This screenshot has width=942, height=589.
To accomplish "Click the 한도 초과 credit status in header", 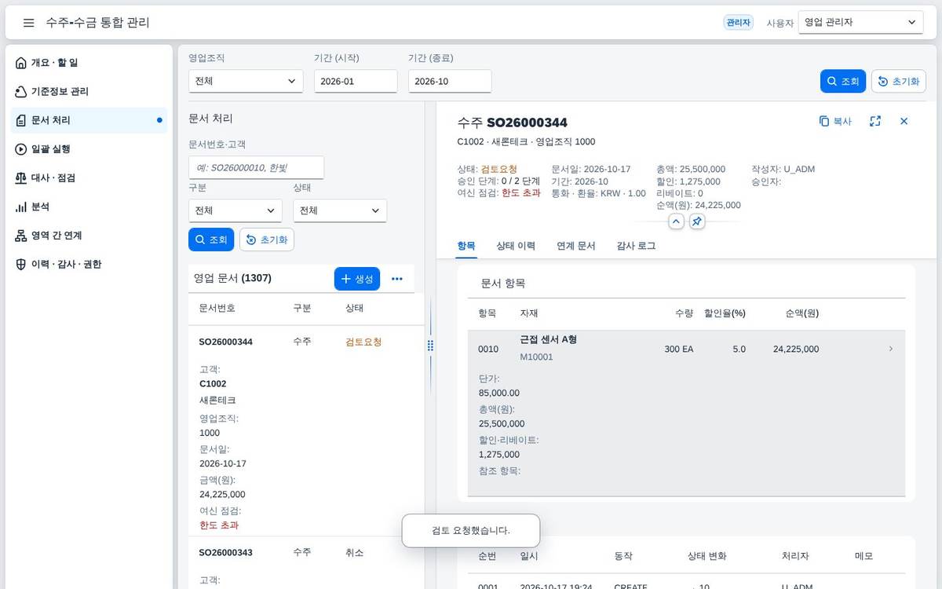I will (521, 193).
